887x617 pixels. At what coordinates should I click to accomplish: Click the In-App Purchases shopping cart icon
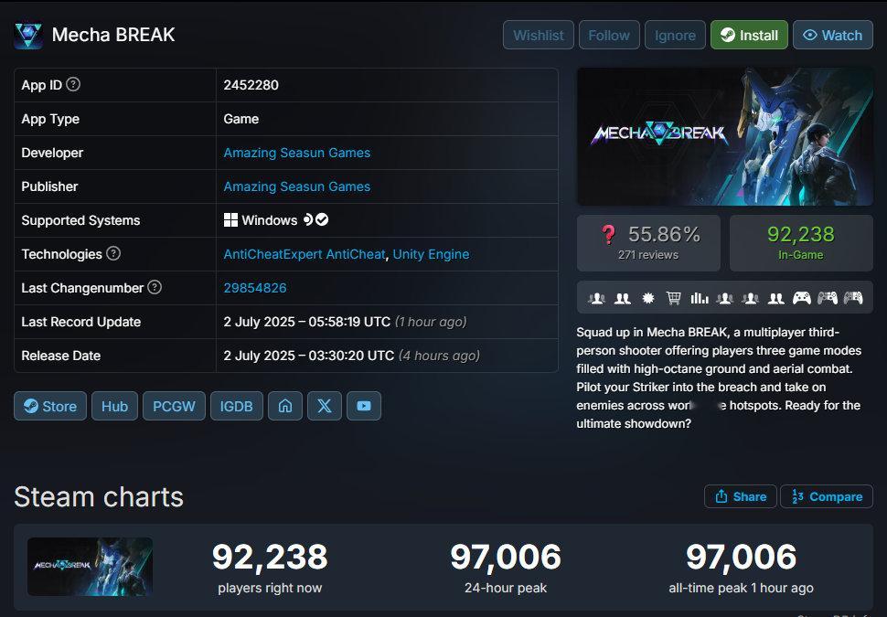[x=673, y=298]
